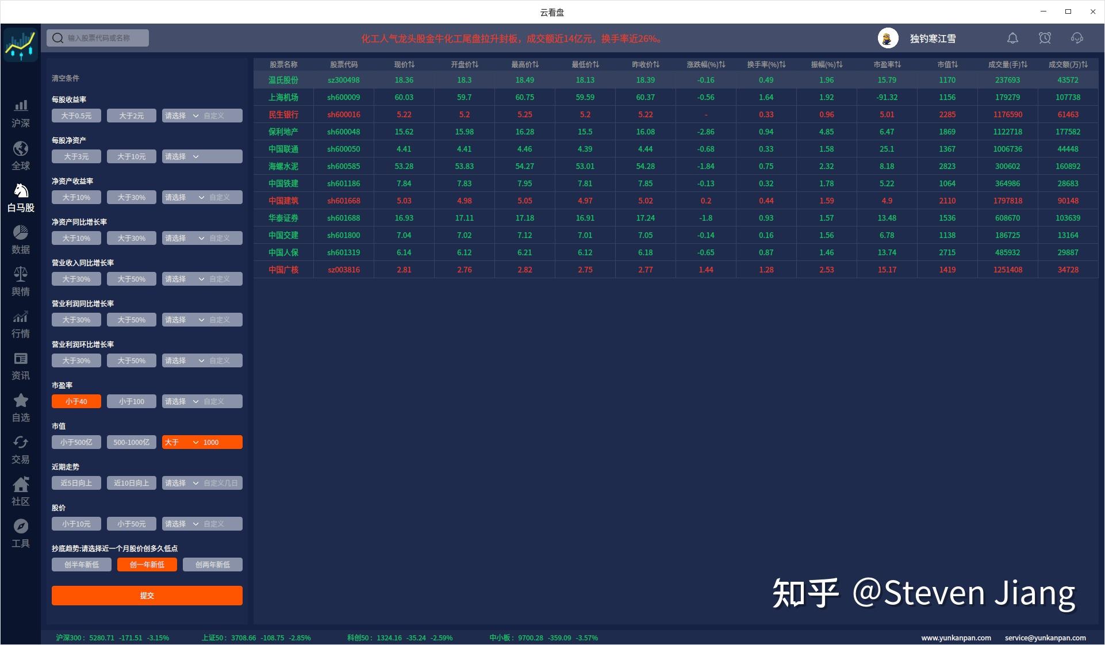Open 股价 请选择 dropdown
1105x645 pixels.
pos(182,524)
